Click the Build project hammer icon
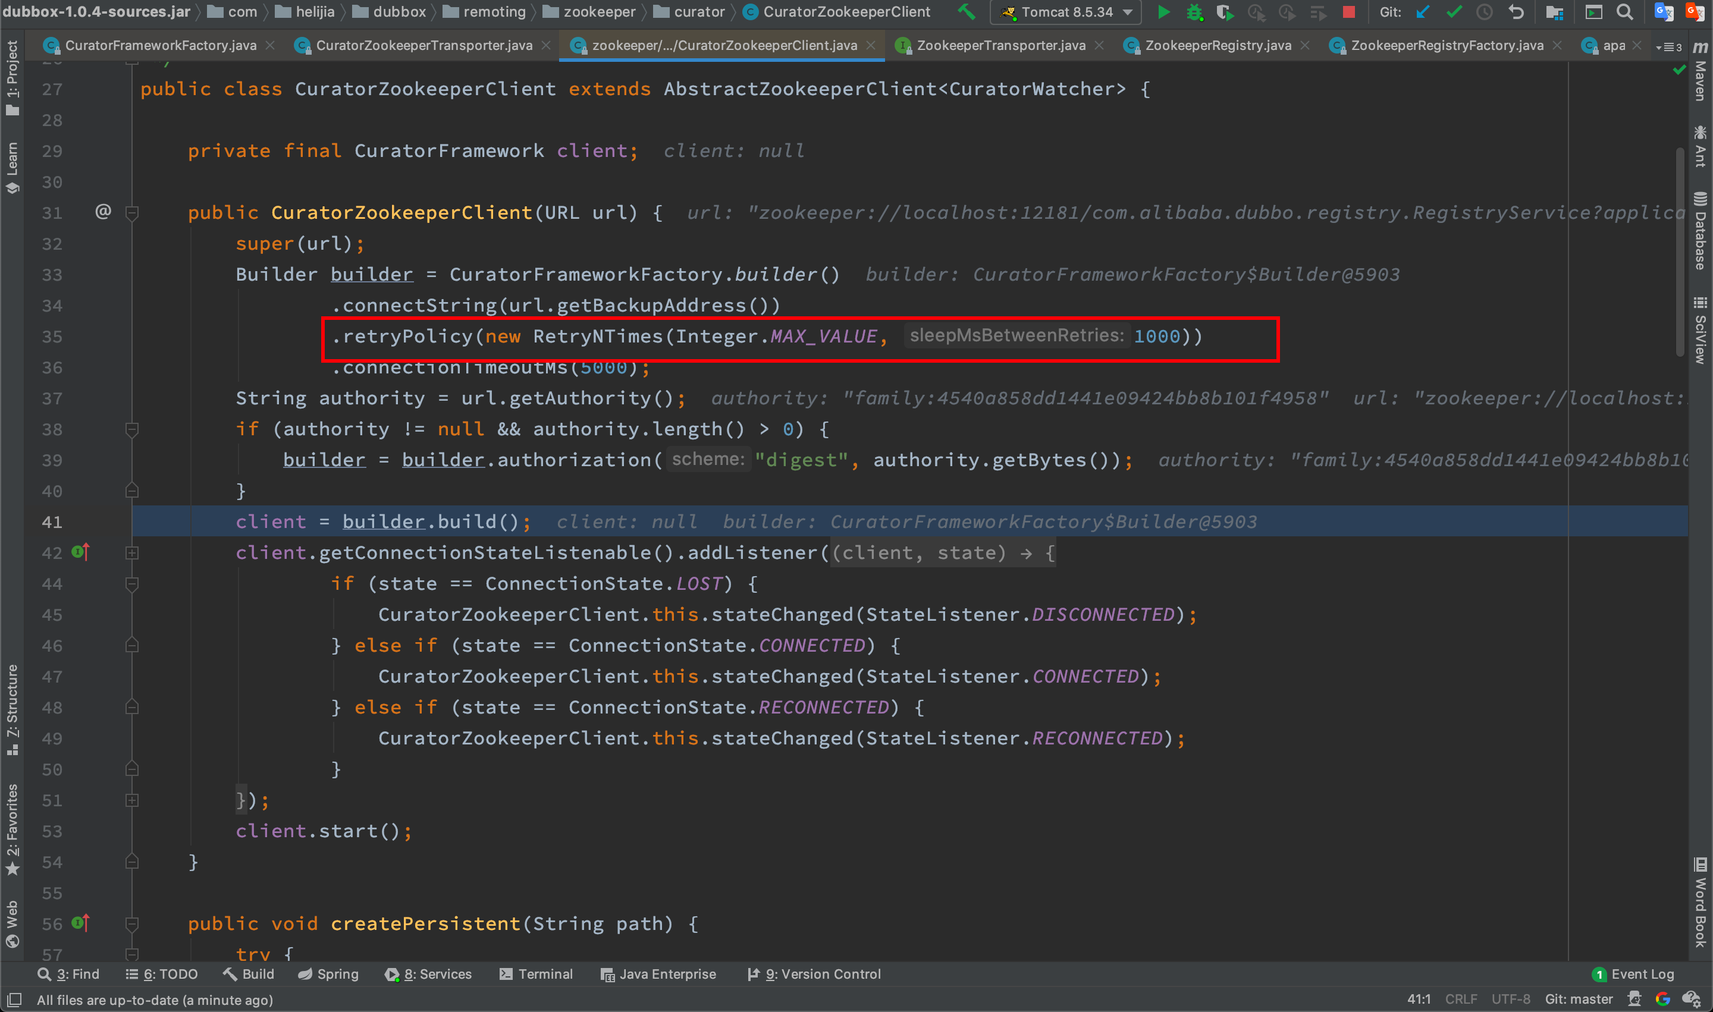Viewport: 1713px width, 1012px height. coord(965,11)
